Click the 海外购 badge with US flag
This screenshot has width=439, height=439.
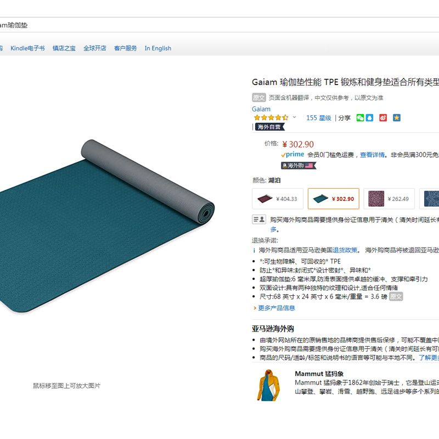pos(299,166)
